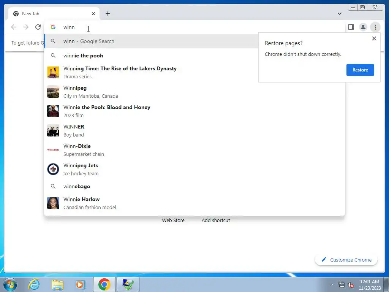Click the browser forward arrow

[26, 27]
